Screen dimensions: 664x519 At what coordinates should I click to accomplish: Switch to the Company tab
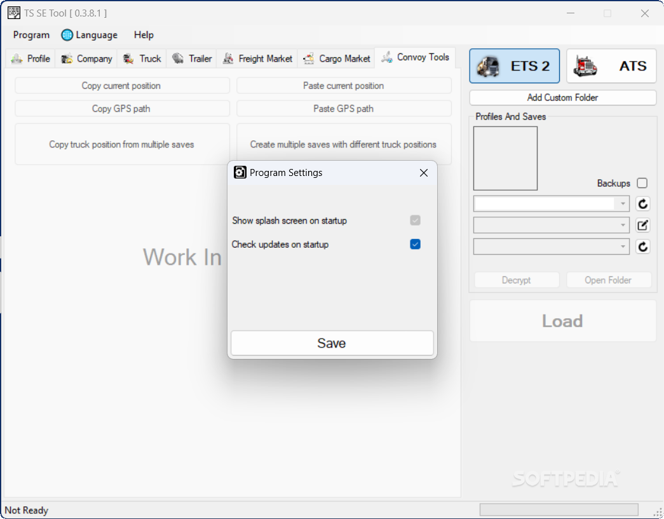[86, 58]
